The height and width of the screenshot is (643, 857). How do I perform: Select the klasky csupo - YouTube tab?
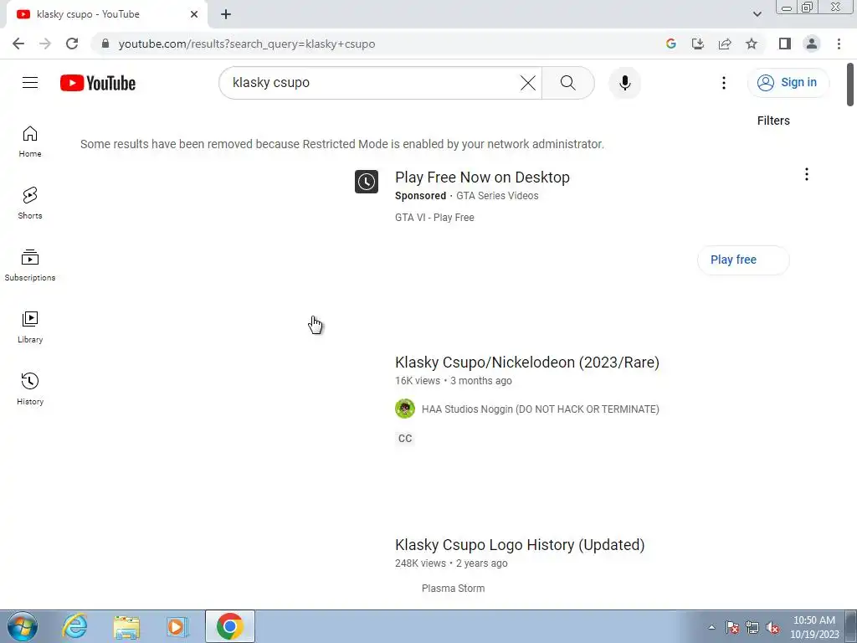[x=106, y=14]
